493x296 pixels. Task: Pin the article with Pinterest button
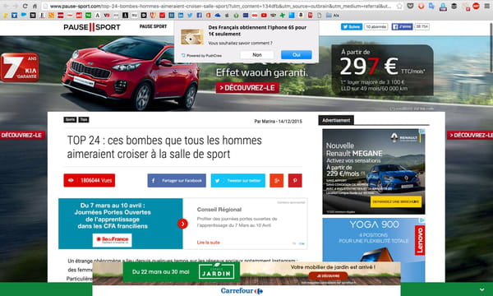(x=295, y=181)
